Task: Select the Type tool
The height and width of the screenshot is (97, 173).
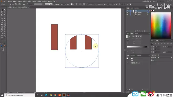Action: click(2, 16)
